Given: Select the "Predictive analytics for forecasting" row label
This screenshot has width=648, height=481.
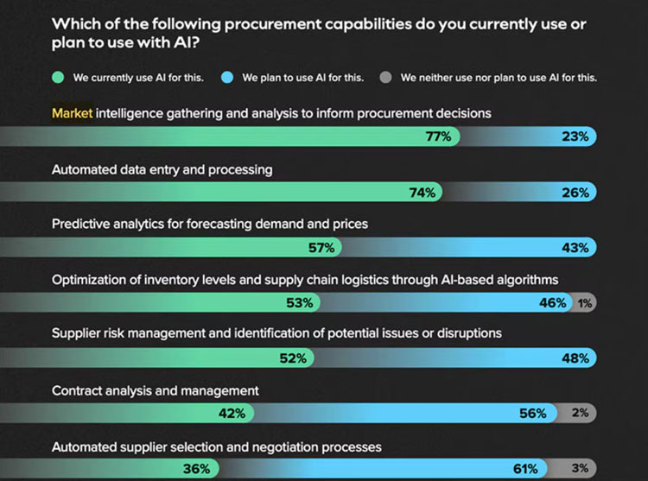Looking at the screenshot, I should (210, 224).
